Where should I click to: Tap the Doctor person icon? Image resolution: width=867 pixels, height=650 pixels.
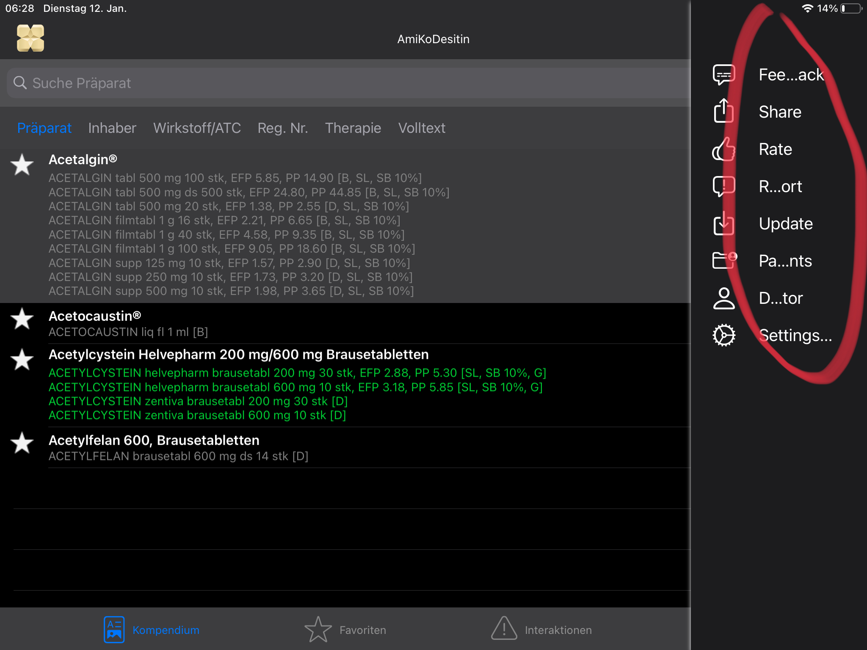coord(724,298)
